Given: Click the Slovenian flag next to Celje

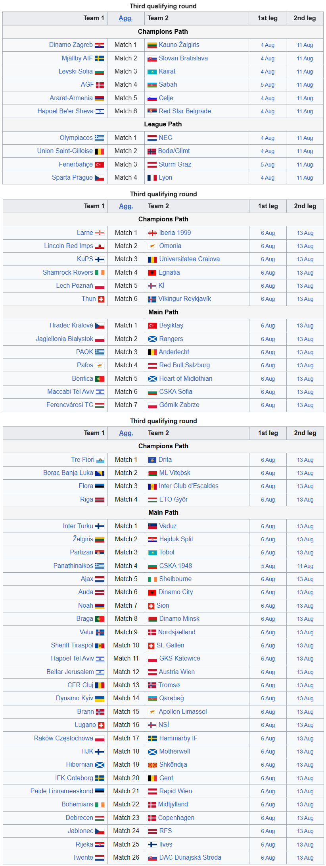Looking at the screenshot, I should click(x=152, y=98).
